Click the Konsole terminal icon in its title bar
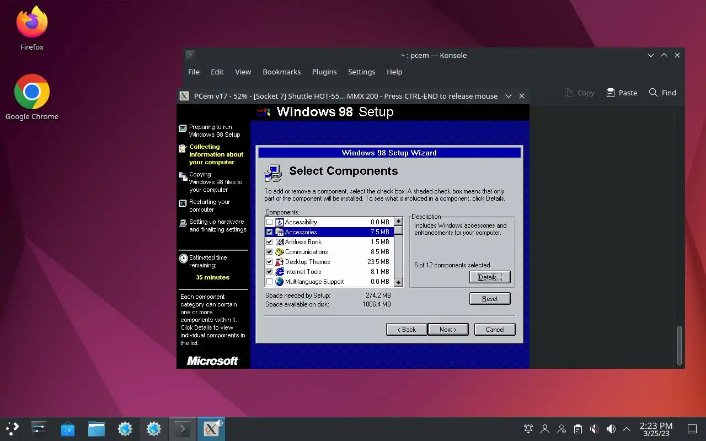706x441 pixels. coord(190,55)
